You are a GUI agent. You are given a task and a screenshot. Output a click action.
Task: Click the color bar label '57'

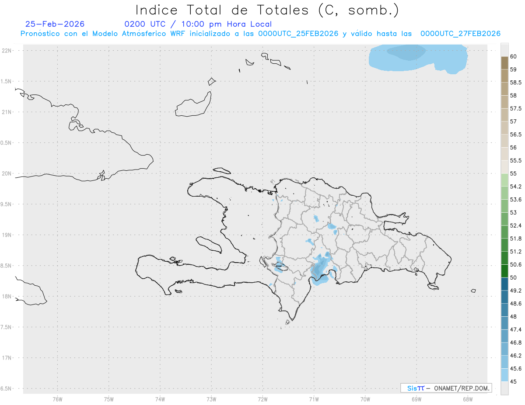point(514,121)
